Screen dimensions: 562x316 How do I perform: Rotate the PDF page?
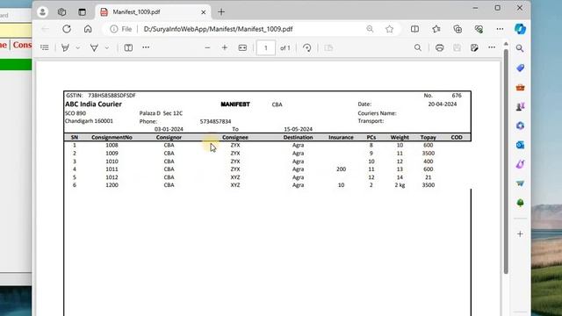coord(307,47)
